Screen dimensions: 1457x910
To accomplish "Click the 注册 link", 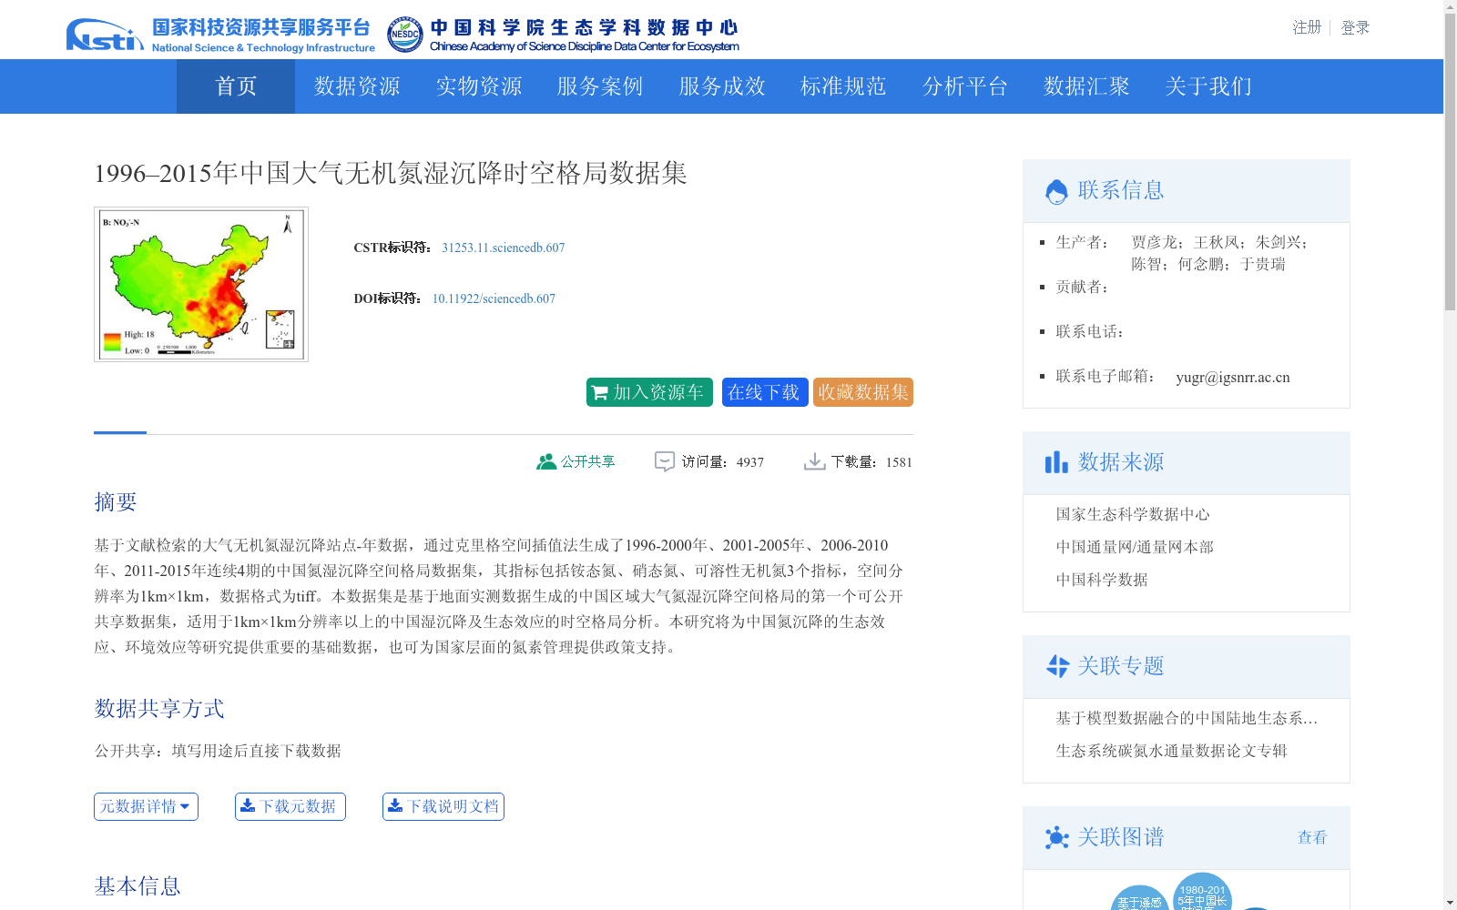I will pos(1307,27).
